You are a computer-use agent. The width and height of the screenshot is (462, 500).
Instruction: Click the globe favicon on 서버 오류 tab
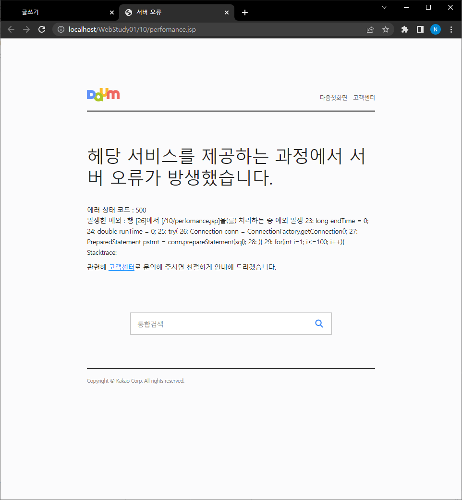click(x=129, y=12)
